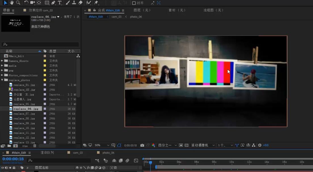This screenshot has width=313, height=172.
Task: Click the +0.0 exposure value
Action: 266,145
